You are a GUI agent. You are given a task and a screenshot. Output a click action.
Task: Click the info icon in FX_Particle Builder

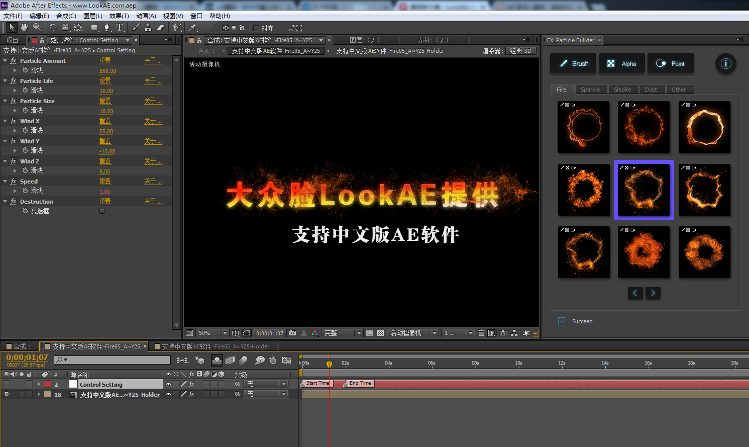(725, 63)
